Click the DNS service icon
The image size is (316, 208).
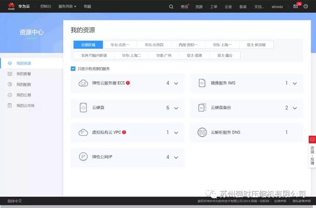point(202,132)
